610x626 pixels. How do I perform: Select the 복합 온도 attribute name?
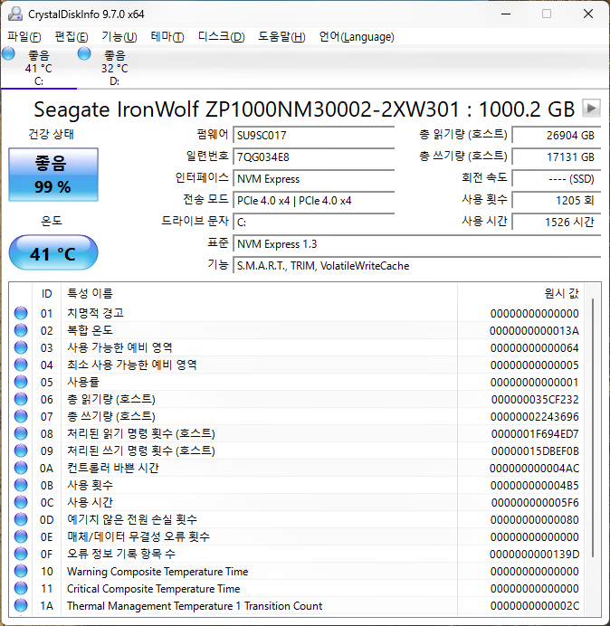[x=90, y=330]
